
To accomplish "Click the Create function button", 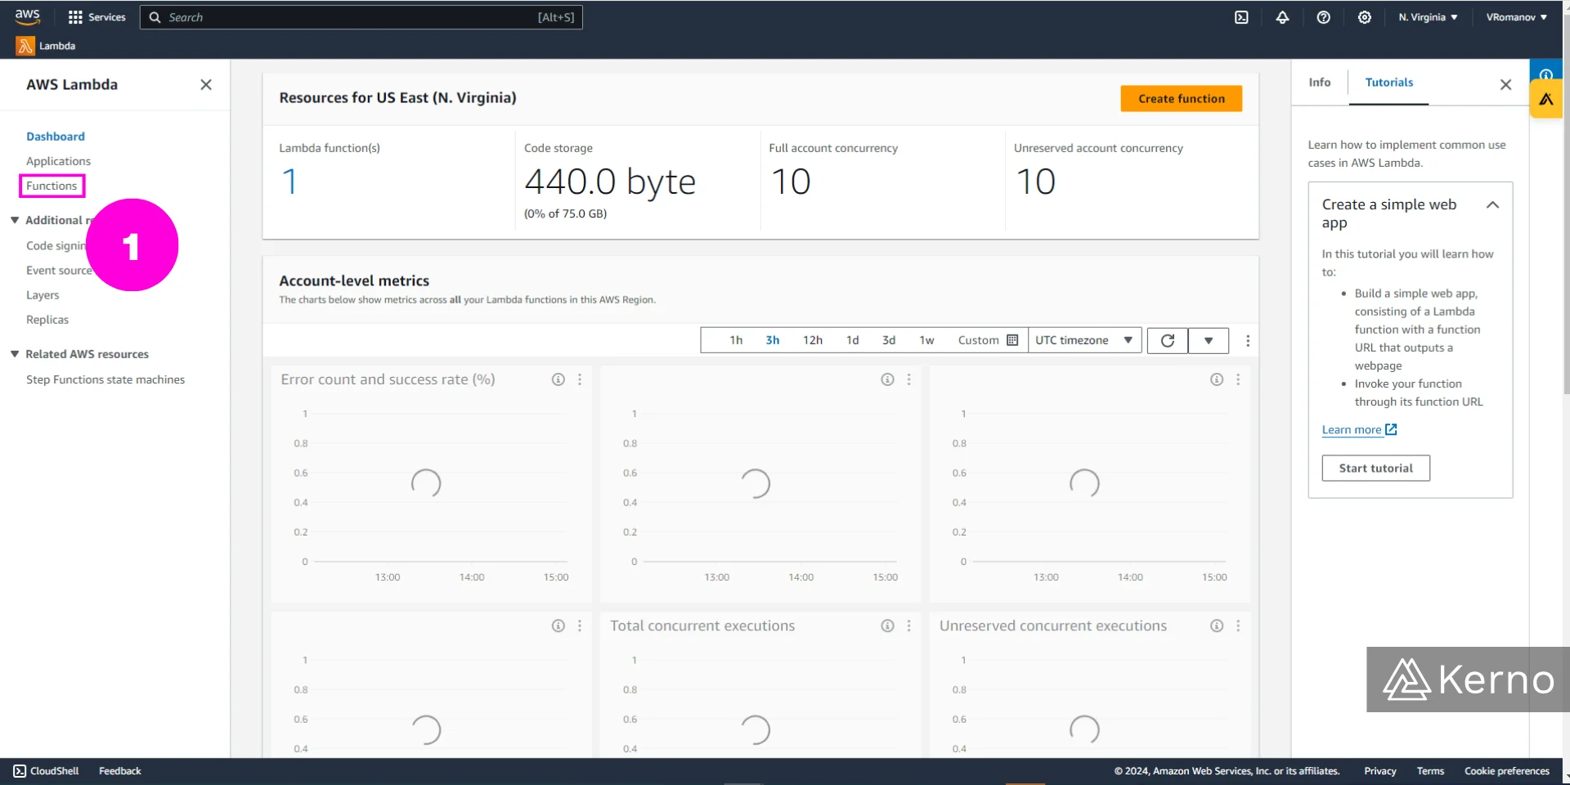I will [x=1181, y=98].
